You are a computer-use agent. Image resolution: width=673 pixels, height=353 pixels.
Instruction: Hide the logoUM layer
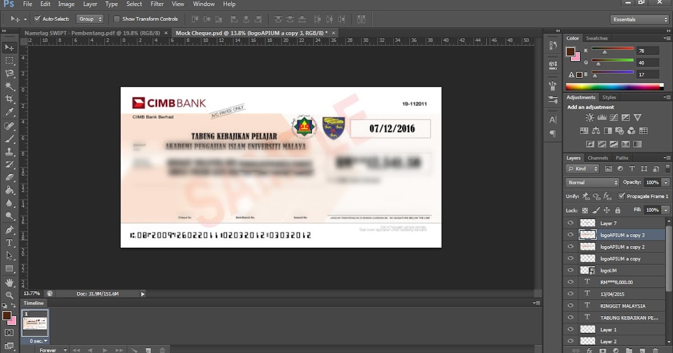[570, 270]
